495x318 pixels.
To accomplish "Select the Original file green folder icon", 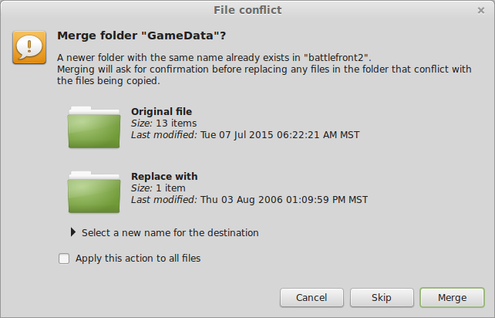I will [x=94, y=127].
